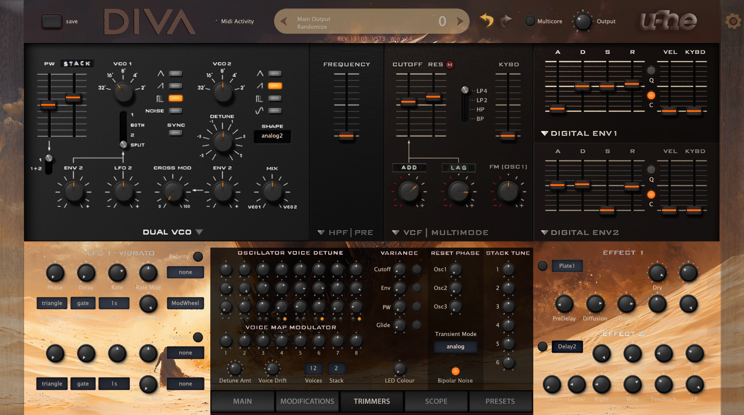Open settings with the gear icon
744x415 pixels.
733,21
